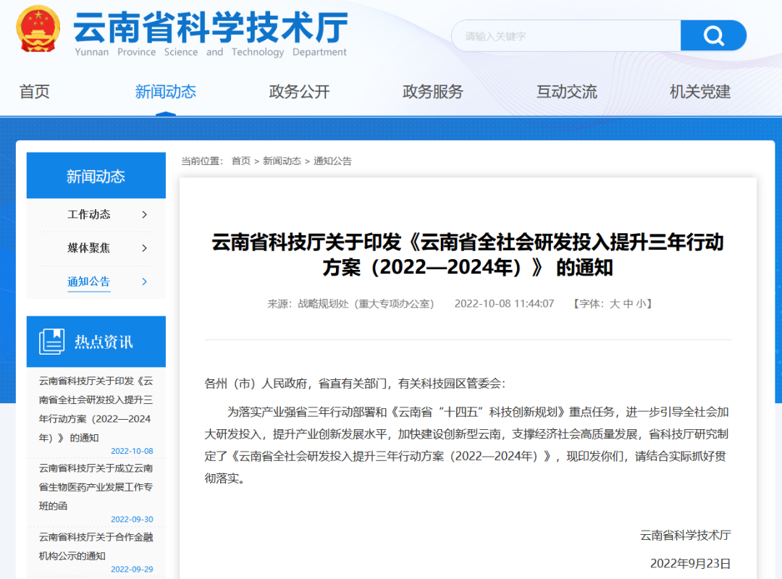Click the keyword search input field
Viewport: 782px width, 579px height.
565,35
